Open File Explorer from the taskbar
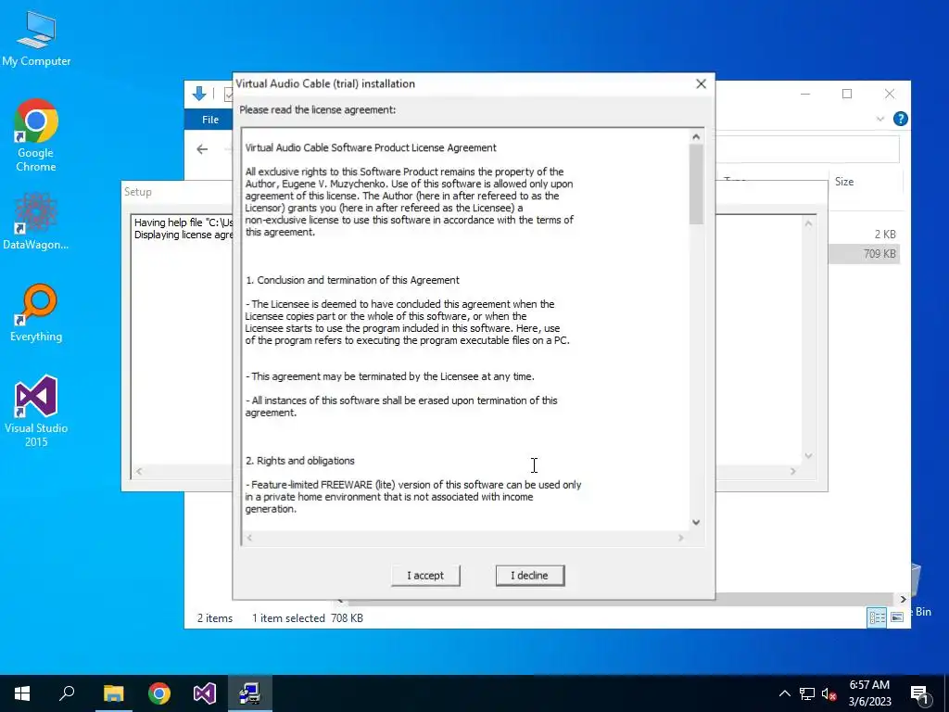Screen dimensions: 949x712 (113, 693)
